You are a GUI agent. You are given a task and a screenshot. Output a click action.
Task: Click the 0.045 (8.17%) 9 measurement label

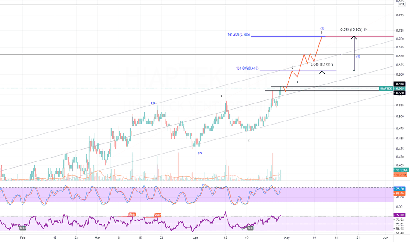point(322,64)
